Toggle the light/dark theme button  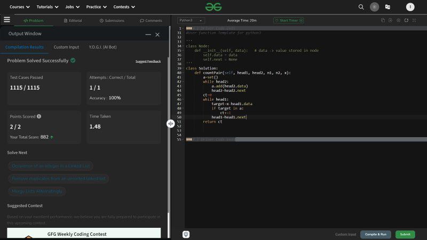375,7
